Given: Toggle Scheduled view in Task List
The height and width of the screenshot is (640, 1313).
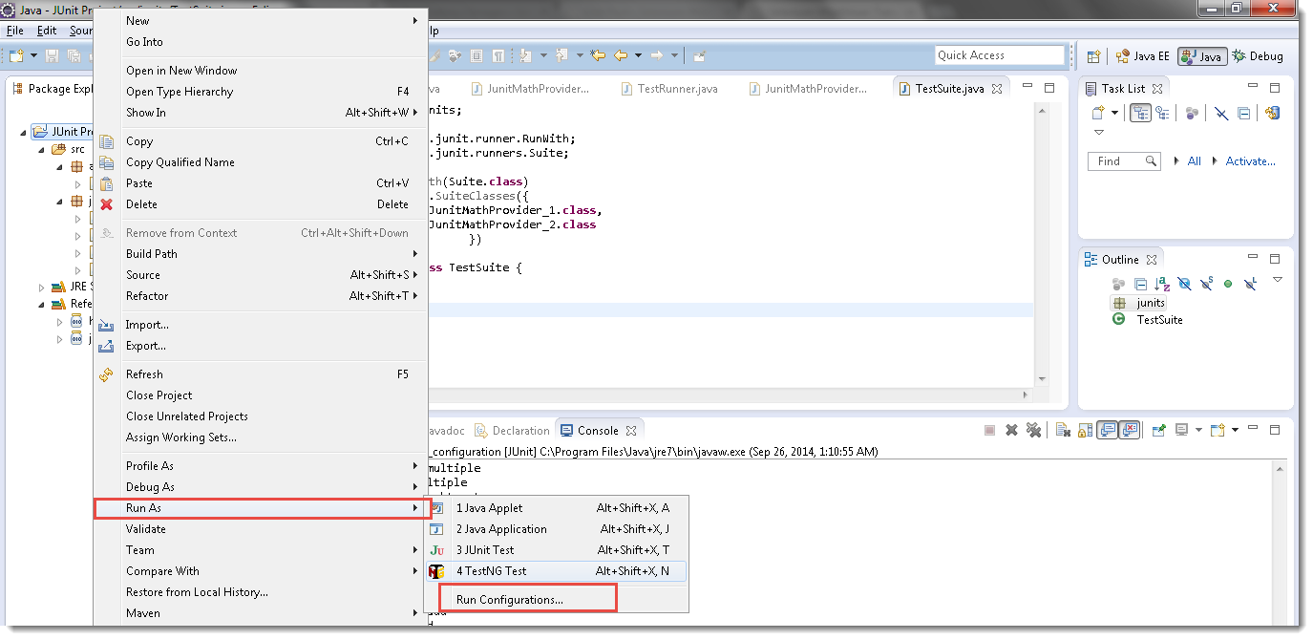Looking at the screenshot, I should (x=1162, y=113).
